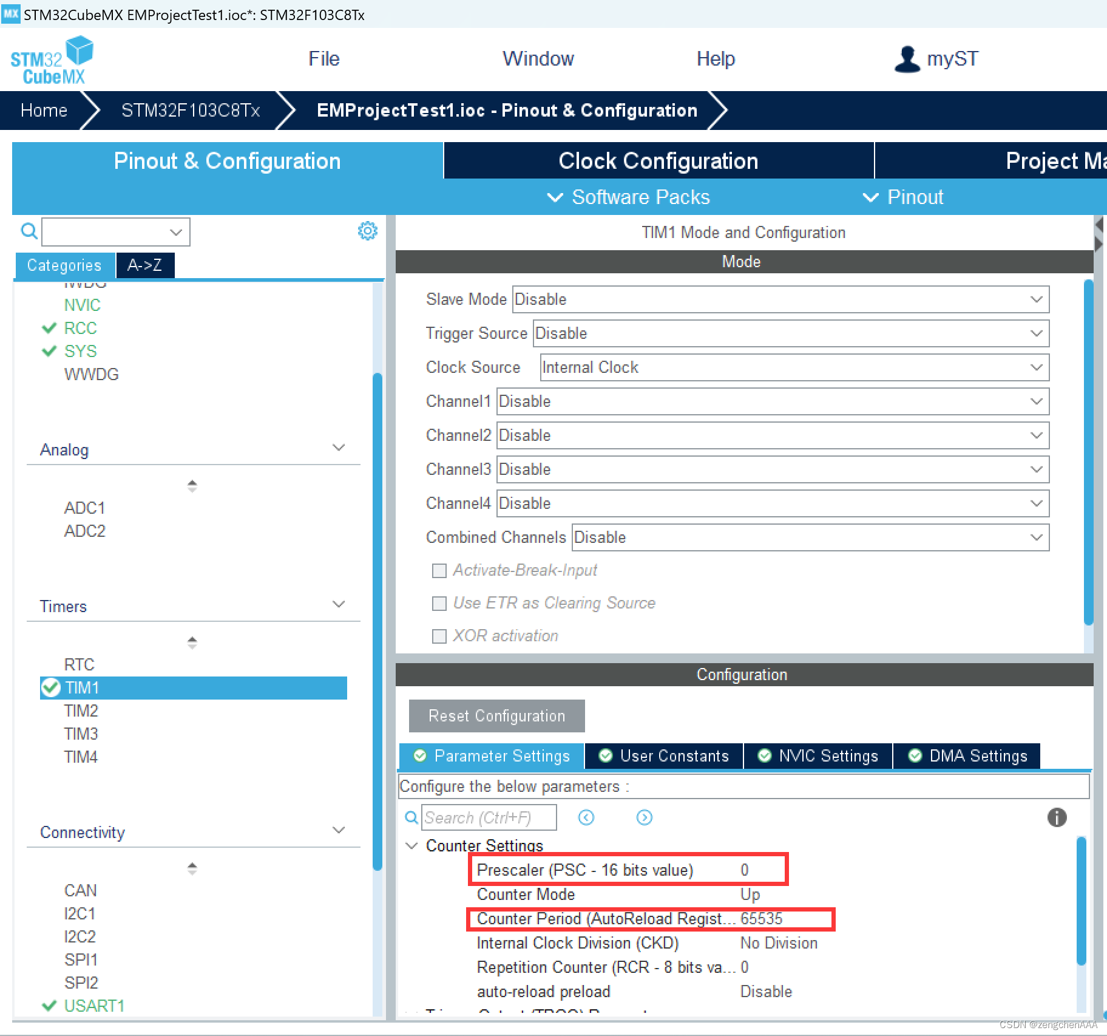
Task: Click the Reset Configuration button
Action: [496, 716]
